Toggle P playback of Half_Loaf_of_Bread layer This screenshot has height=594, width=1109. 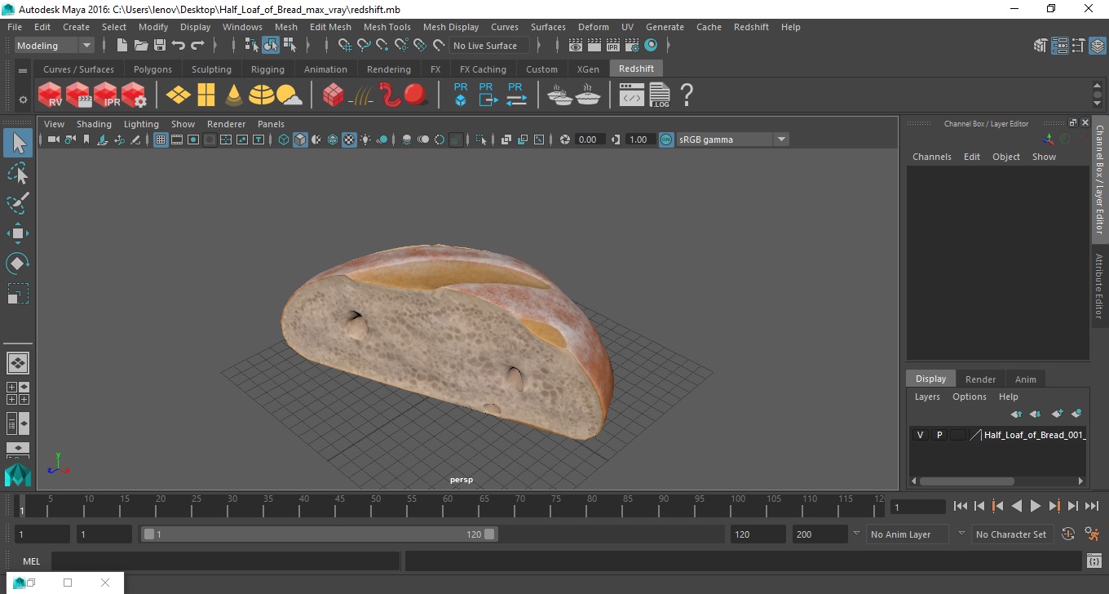pyautogui.click(x=939, y=435)
